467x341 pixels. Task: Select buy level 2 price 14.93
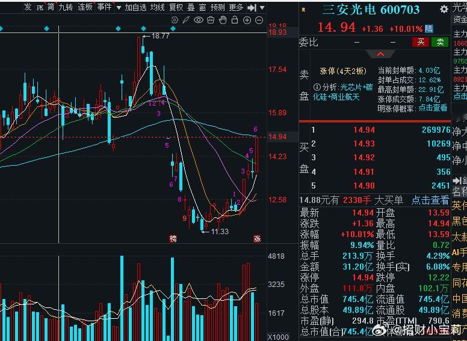(364, 143)
